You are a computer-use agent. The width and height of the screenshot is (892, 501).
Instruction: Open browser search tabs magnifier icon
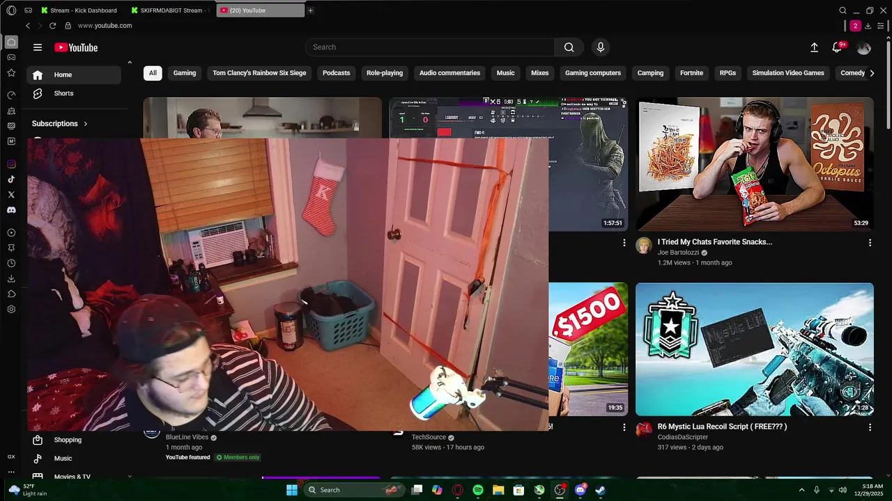click(x=843, y=10)
